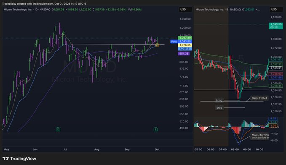Click the Jun label on time axis
Image resolution: width=286 pixels, height=165 pixels.
[35, 149]
